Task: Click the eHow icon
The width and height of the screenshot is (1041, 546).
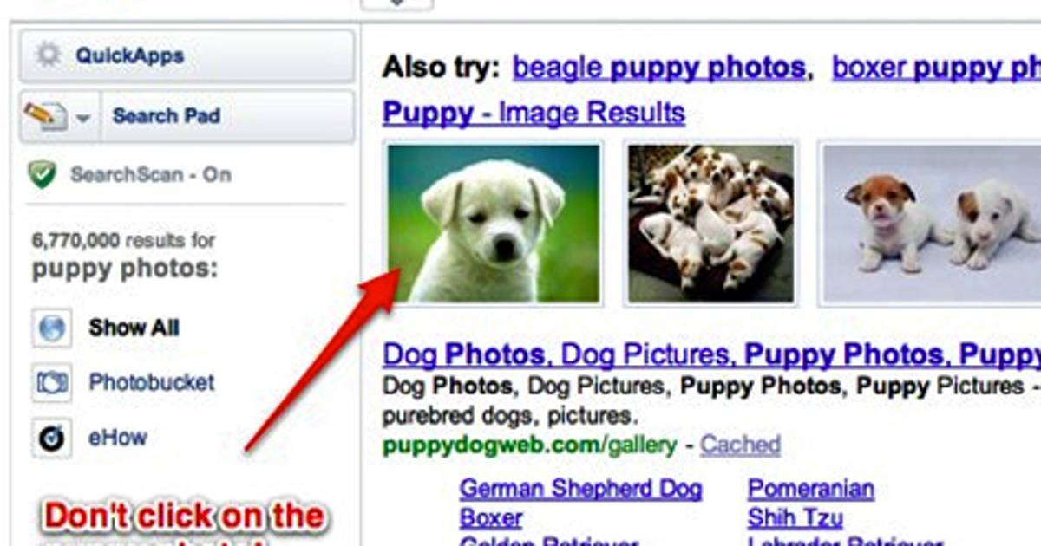Action: 51,439
